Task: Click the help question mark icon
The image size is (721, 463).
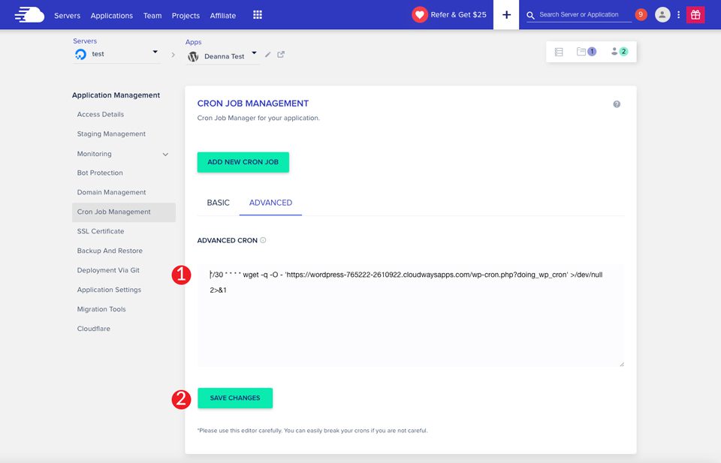Action: [x=617, y=104]
